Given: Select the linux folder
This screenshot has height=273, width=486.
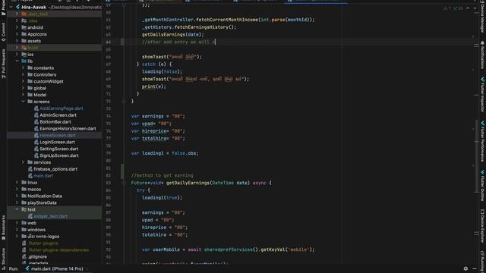Looking at the screenshot, I should point(32,183).
